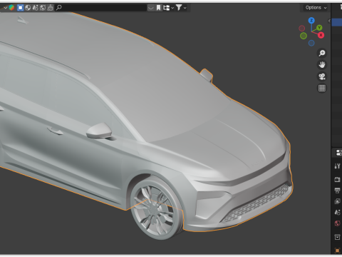Open the Properties editor type menu icon
This screenshot has height=257, width=342.
tap(339, 153)
